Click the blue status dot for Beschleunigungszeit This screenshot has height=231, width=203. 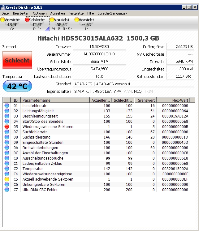(x=7, y=116)
